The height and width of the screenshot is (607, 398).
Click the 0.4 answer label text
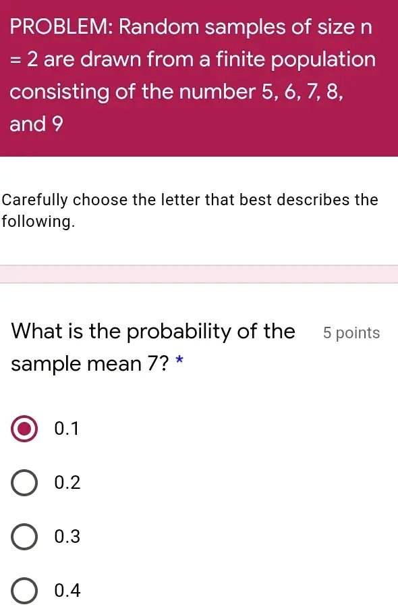pyautogui.click(x=68, y=589)
